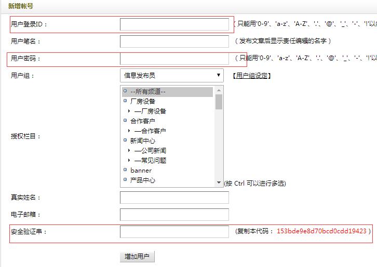The width and height of the screenshot is (377, 267).
Task: Click the 电子邮箱 input field
Action: (x=174, y=215)
